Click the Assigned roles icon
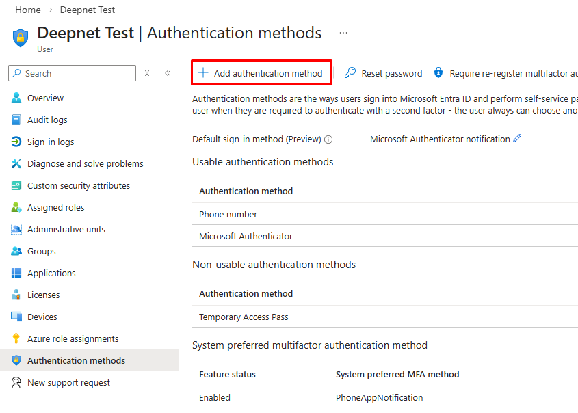The width and height of the screenshot is (578, 413). click(x=16, y=208)
